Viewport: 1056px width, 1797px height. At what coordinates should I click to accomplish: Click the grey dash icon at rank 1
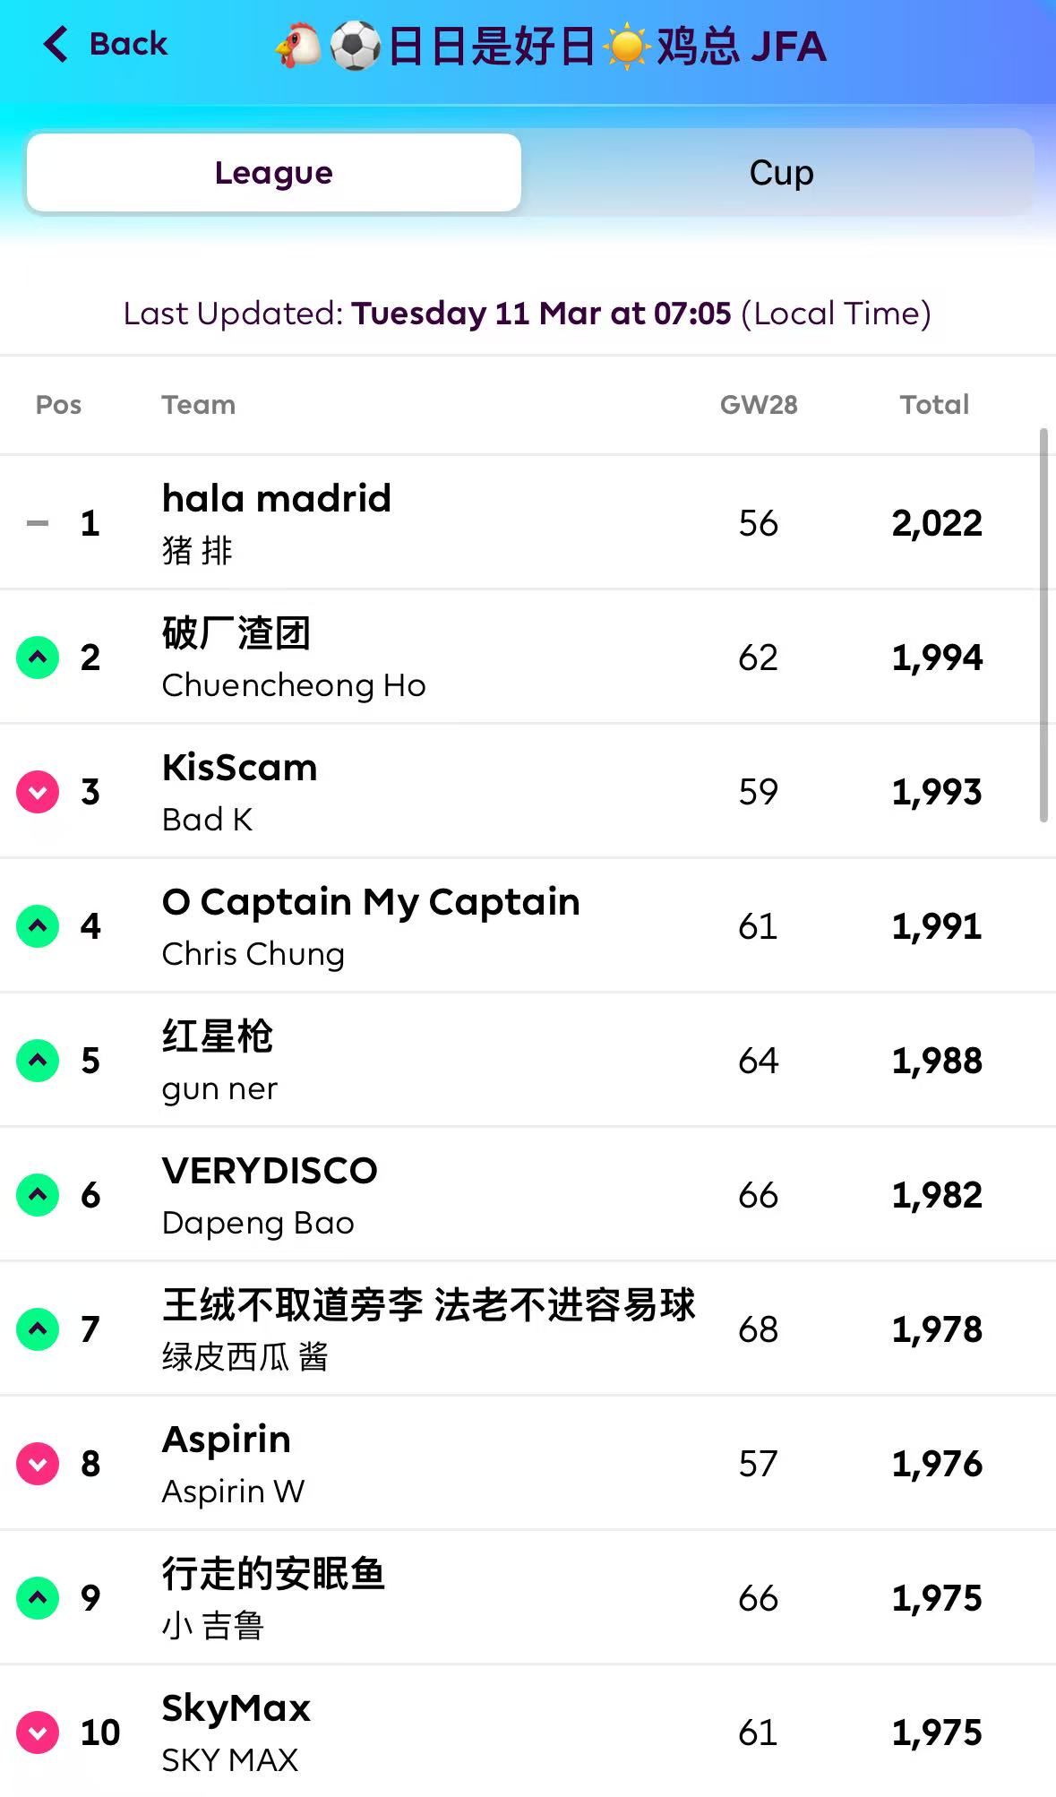click(38, 523)
